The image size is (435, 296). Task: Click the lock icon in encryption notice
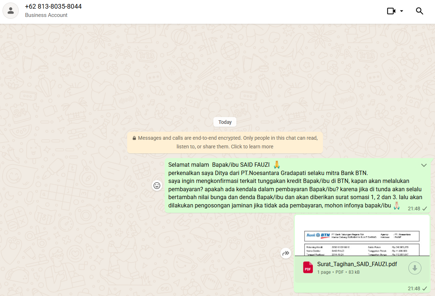click(x=134, y=138)
